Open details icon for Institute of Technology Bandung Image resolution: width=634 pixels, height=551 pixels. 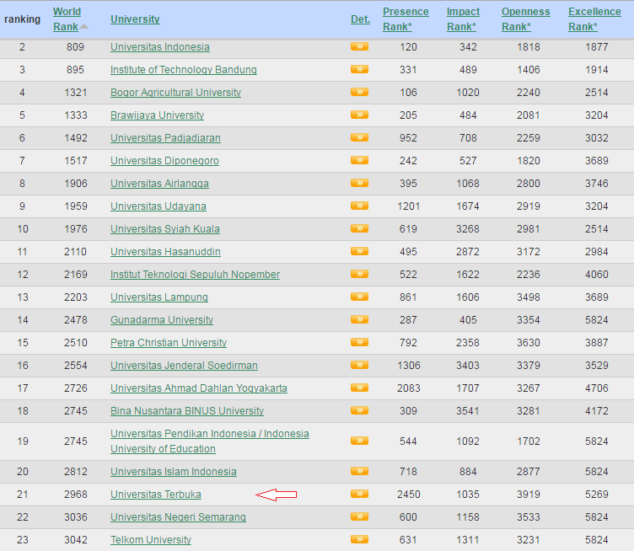click(x=359, y=69)
